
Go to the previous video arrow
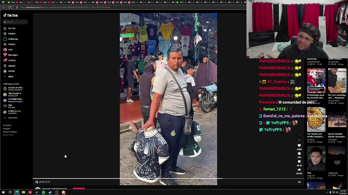click(299, 135)
